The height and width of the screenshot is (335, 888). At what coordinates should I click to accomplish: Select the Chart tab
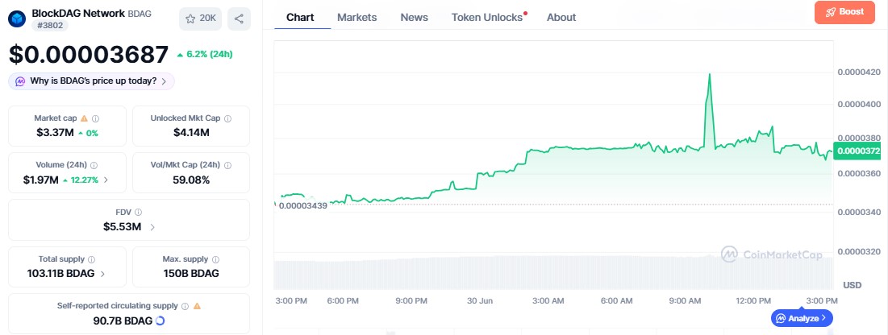[300, 18]
